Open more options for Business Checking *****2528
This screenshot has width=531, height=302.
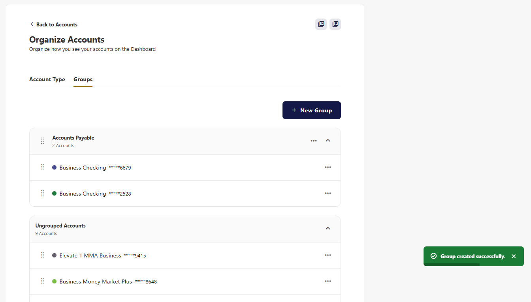[x=328, y=193]
